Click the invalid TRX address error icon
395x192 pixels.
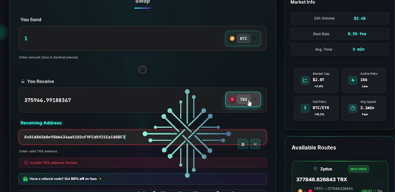[26, 163]
